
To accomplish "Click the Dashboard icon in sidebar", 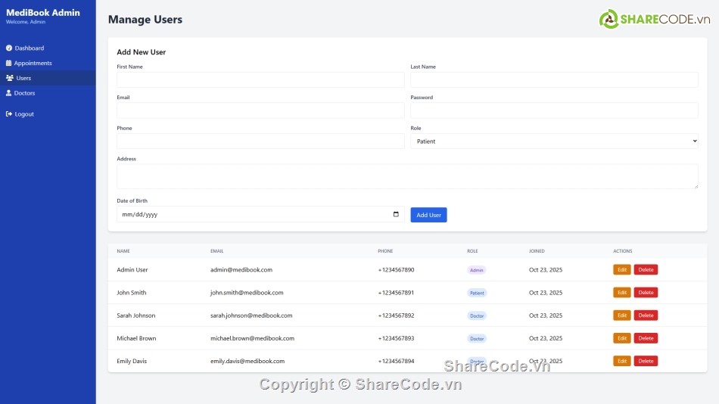I will click(9, 48).
